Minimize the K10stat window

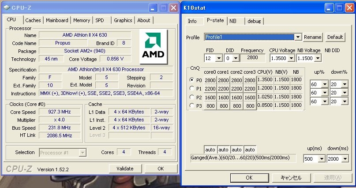pyautogui.click(x=329, y=8)
